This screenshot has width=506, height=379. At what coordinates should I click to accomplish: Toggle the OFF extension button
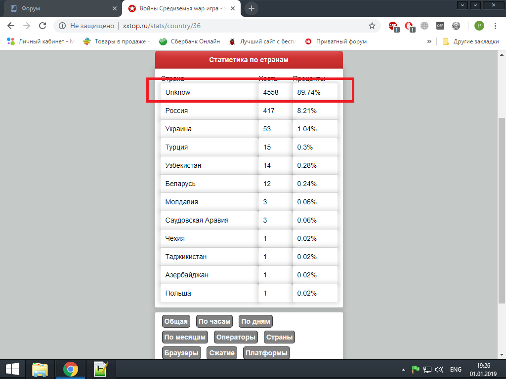pos(440,26)
